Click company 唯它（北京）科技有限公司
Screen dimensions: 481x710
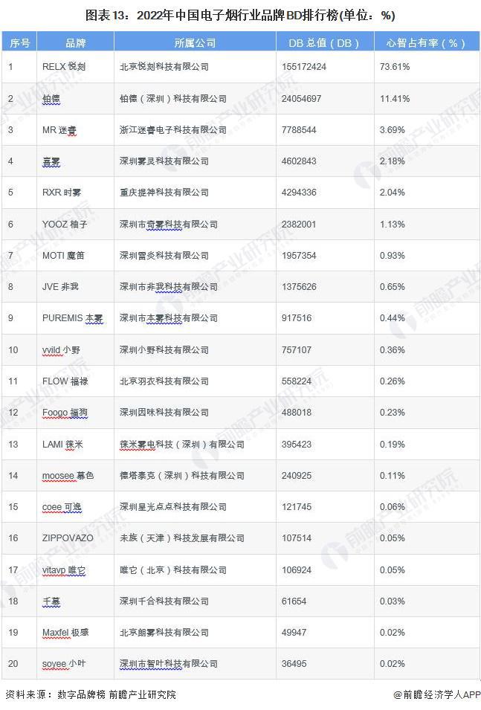(173, 570)
